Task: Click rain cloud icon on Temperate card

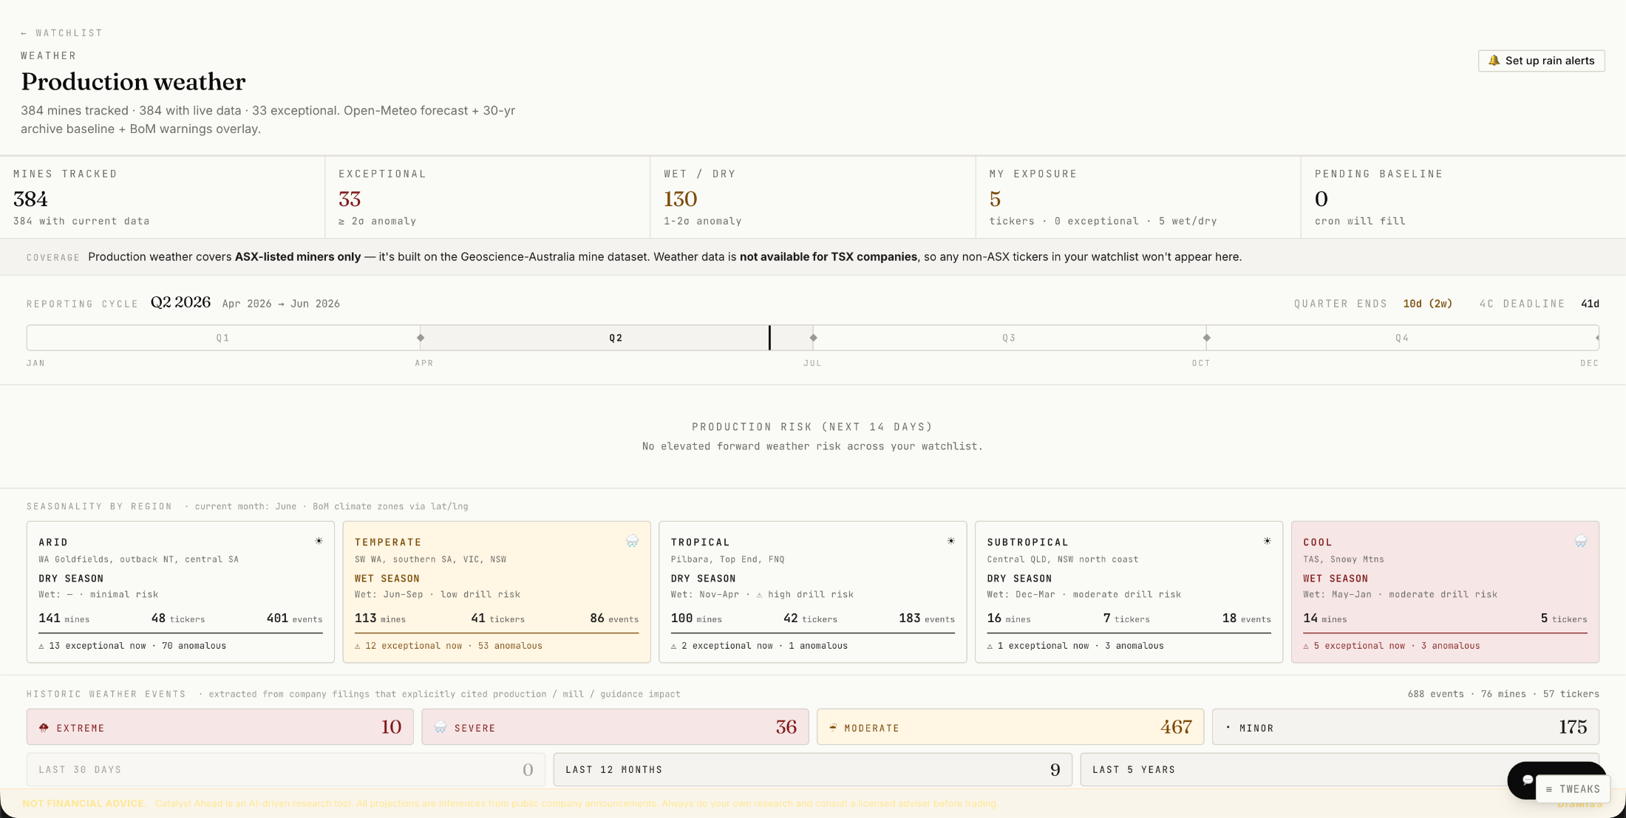Action: click(x=633, y=541)
